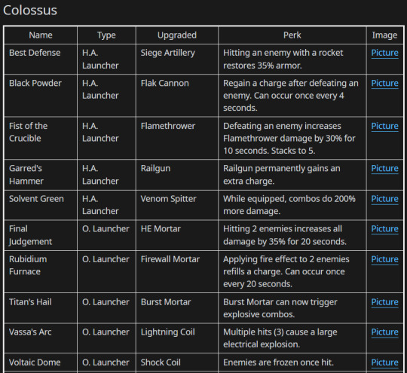Open the Vassa's Arc picture link
This screenshot has width=407, height=373.
click(384, 332)
